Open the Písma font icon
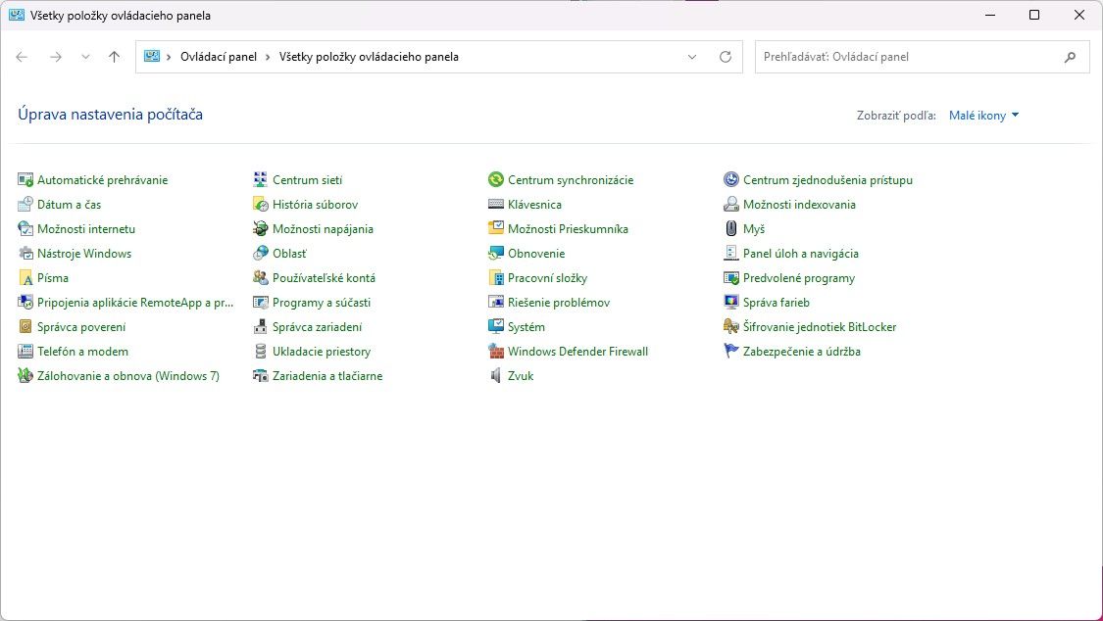 [25, 278]
